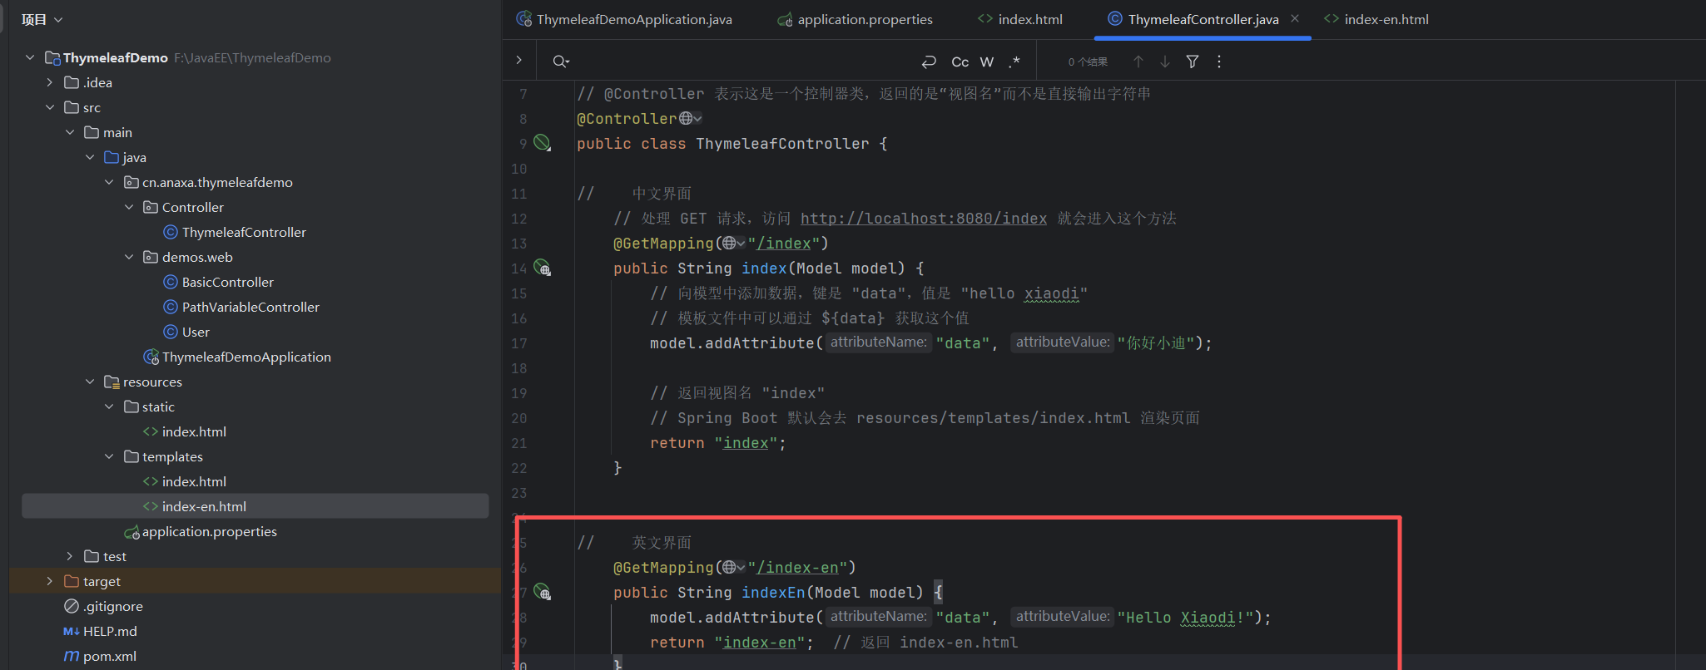Select index.html under templates folder
The height and width of the screenshot is (670, 1706).
click(x=185, y=481)
